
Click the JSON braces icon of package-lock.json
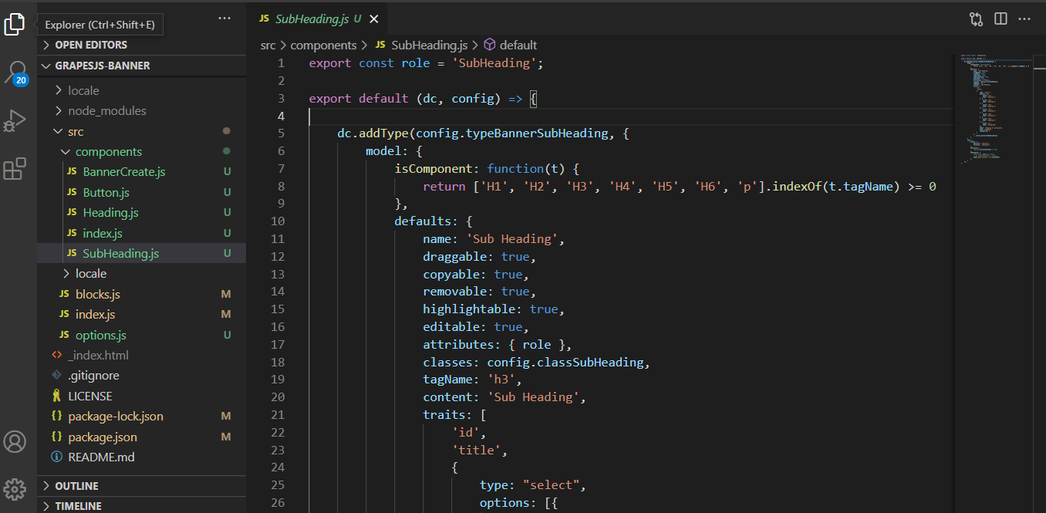coord(56,417)
